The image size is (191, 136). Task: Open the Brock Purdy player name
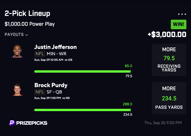(x=51, y=85)
